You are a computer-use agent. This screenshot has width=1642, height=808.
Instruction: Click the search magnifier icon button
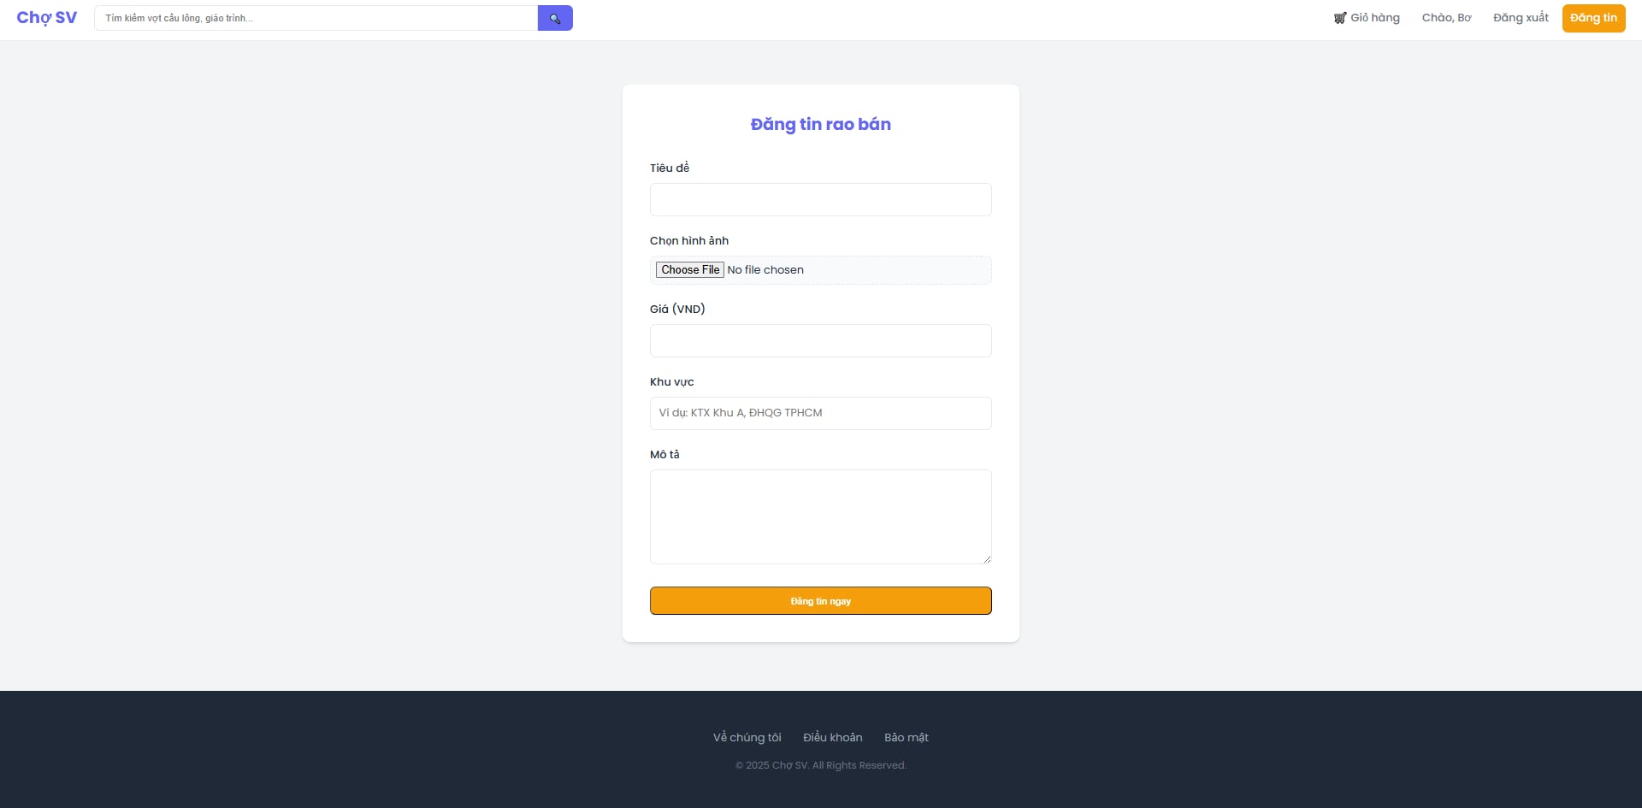pyautogui.click(x=555, y=18)
